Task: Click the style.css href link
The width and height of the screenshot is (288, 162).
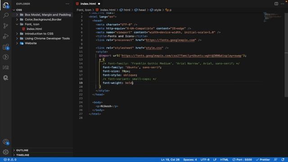Action: 154,48
